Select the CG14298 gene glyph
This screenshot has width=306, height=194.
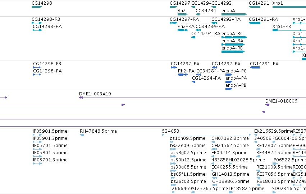(37, 7)
